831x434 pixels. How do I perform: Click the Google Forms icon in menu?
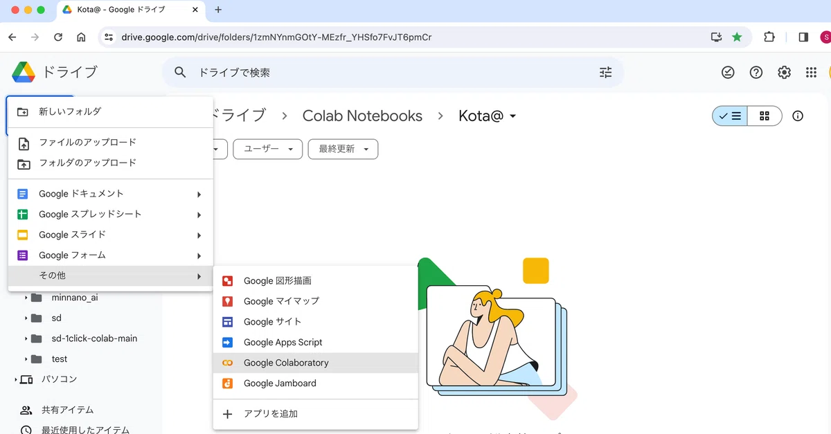(x=23, y=255)
